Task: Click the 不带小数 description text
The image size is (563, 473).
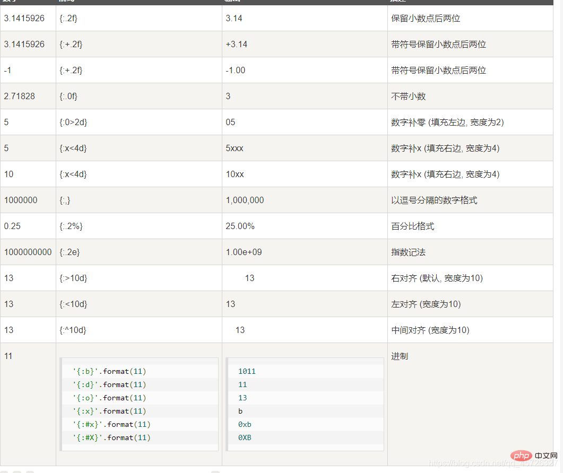Action: tap(408, 96)
